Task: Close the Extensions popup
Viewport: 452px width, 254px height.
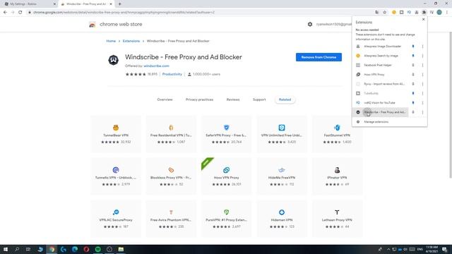Action: [x=423, y=19]
